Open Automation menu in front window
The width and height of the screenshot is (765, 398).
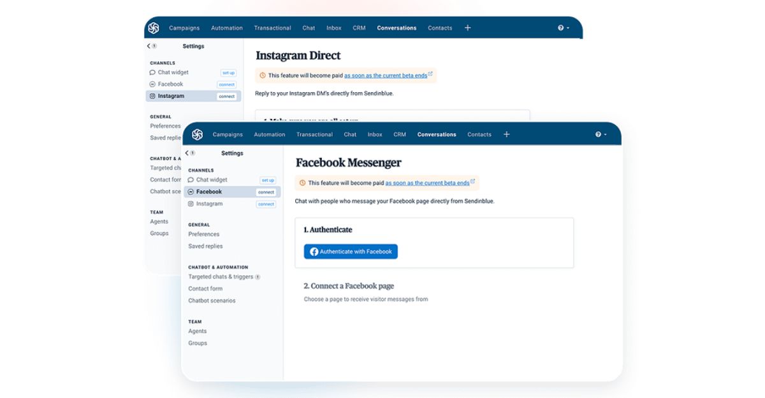point(270,134)
